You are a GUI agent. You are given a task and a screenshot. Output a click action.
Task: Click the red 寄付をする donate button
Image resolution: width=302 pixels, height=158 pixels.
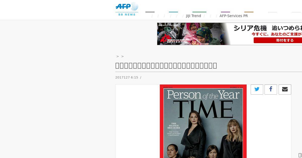278,40
